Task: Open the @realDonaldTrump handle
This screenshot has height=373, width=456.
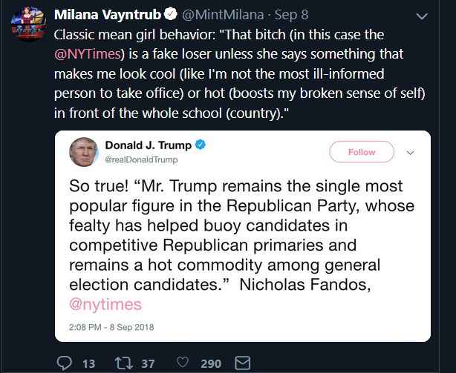Action: [141, 159]
